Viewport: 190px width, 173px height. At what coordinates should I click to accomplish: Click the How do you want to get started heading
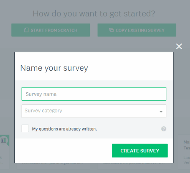[x=94, y=14]
